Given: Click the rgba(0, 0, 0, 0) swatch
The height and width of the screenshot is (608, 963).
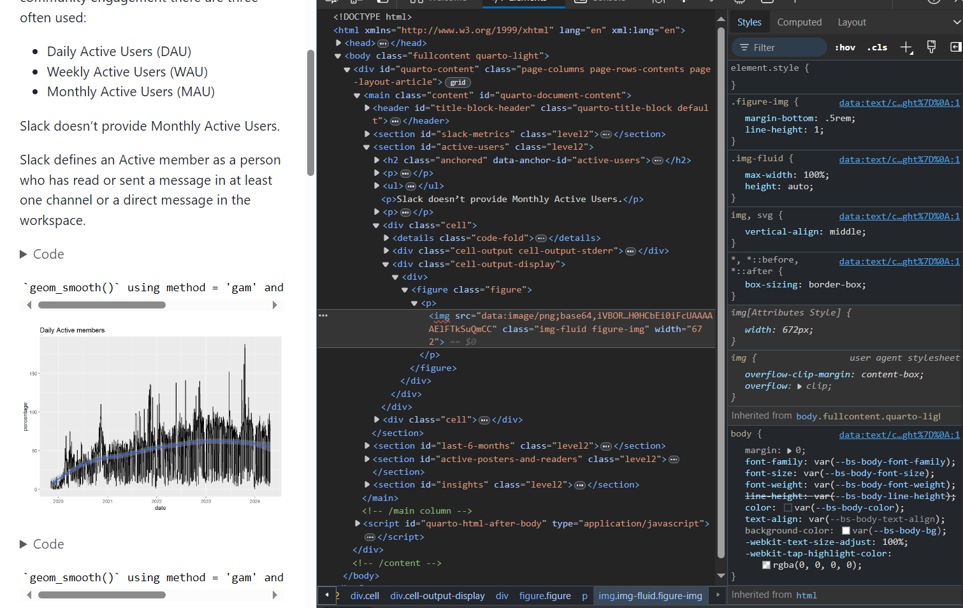Looking at the screenshot, I should pos(767,565).
